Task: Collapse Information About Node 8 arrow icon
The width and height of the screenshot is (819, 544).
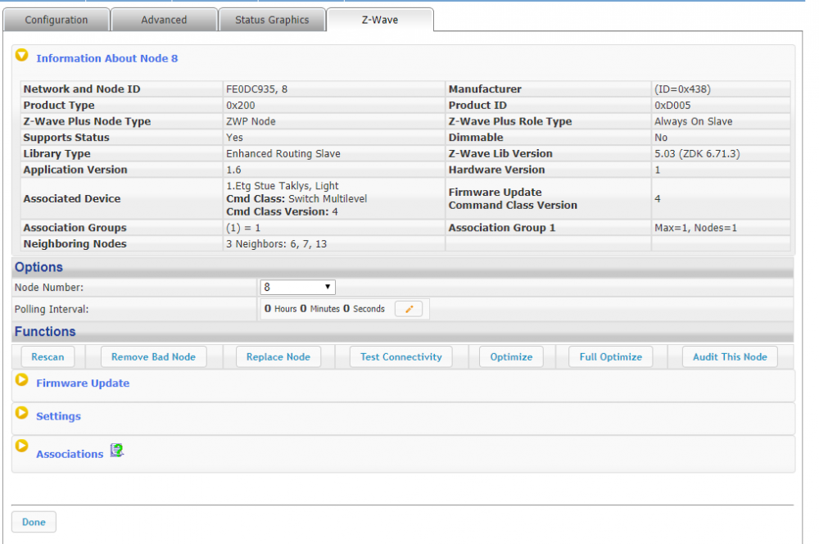Action: 22,57
